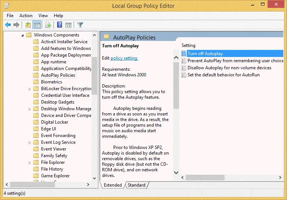Image resolution: width=287 pixels, height=200 pixels.
Task: Select Device and Driver Compatibility tree item
Action: click(x=66, y=115)
